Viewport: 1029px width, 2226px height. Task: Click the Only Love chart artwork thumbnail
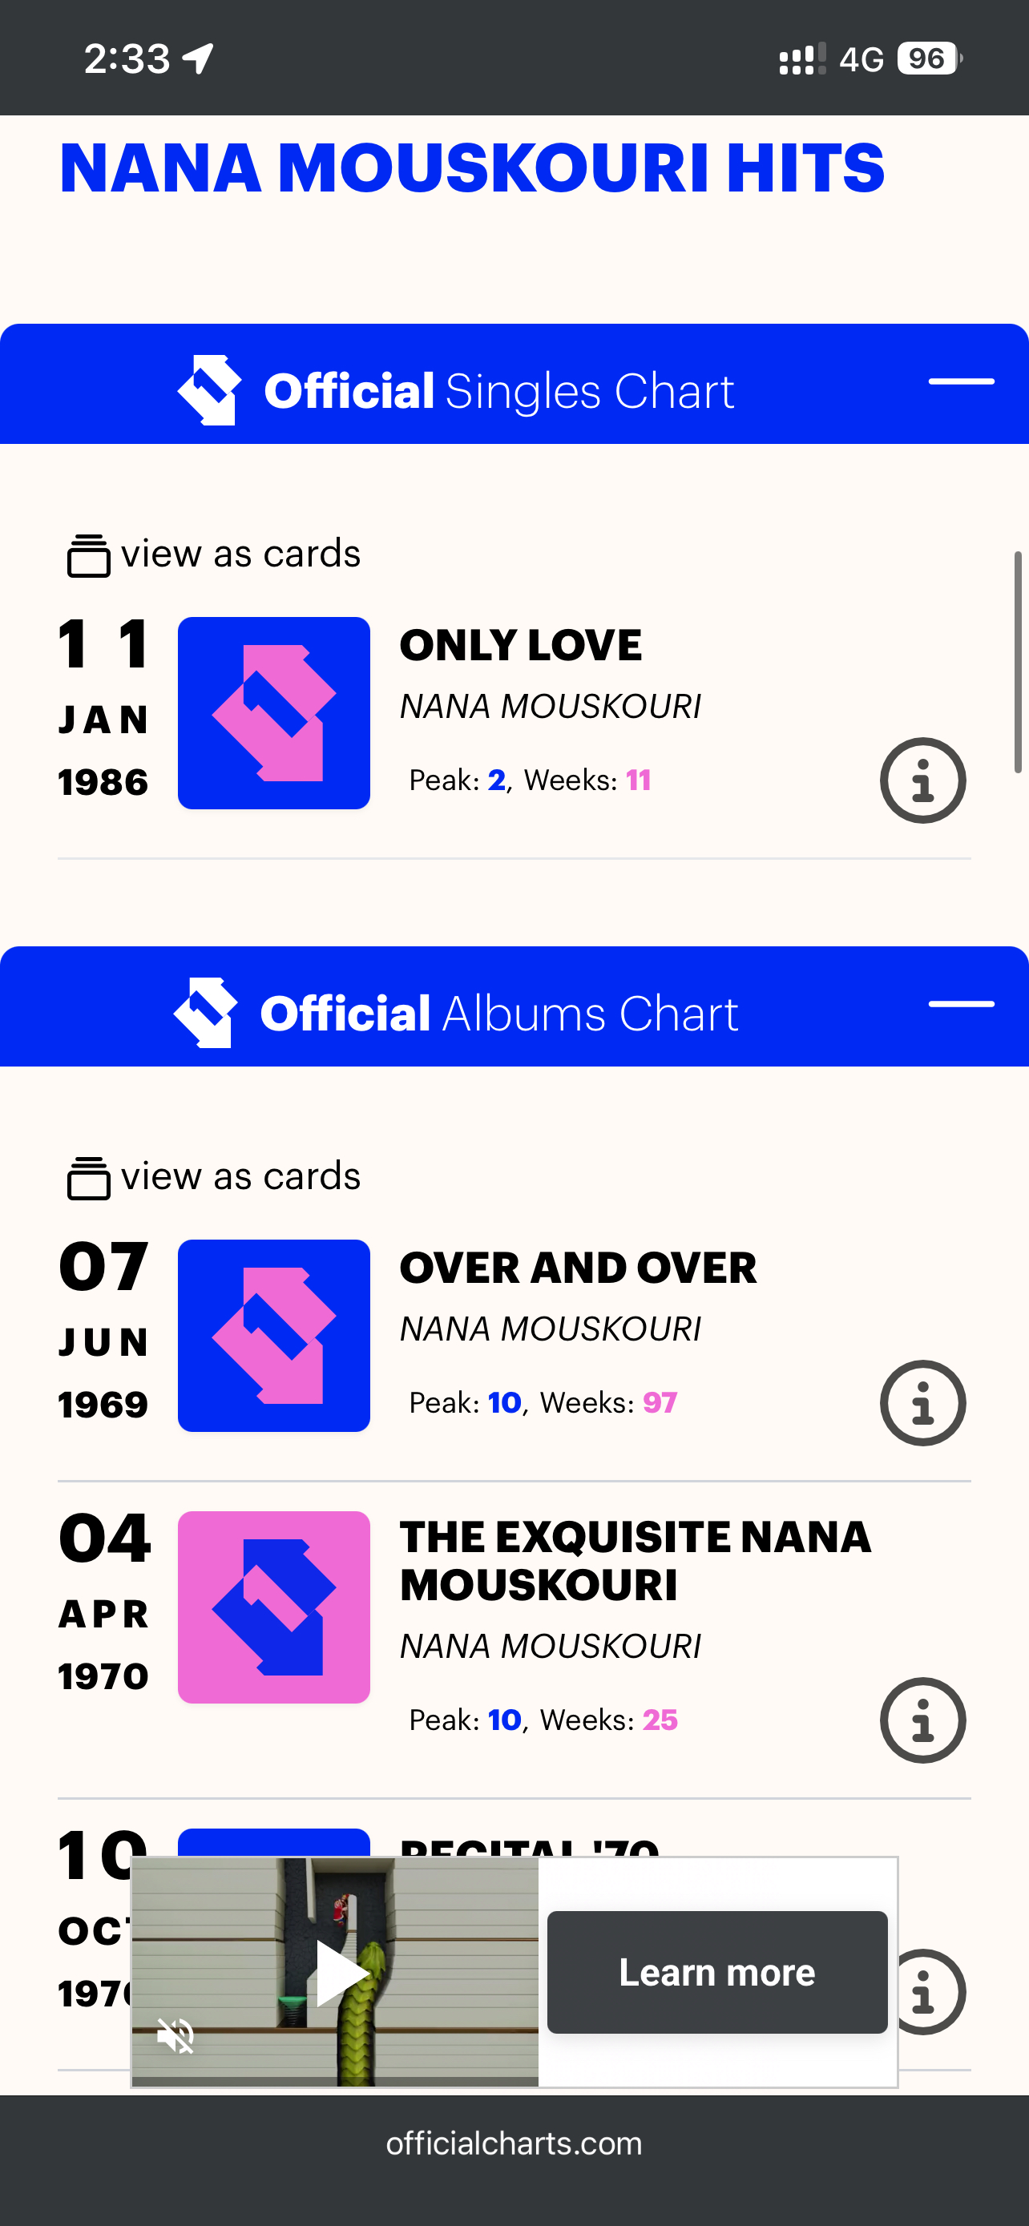[x=274, y=713]
